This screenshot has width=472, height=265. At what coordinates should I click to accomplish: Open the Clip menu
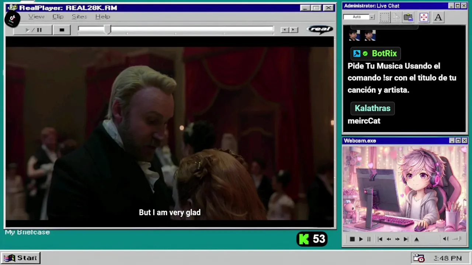coord(58,17)
